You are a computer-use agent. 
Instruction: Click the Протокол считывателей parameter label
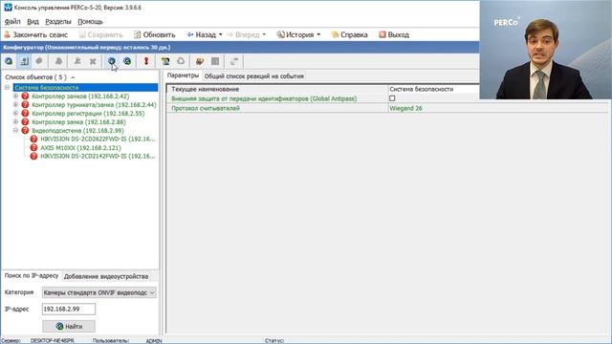tap(206, 108)
